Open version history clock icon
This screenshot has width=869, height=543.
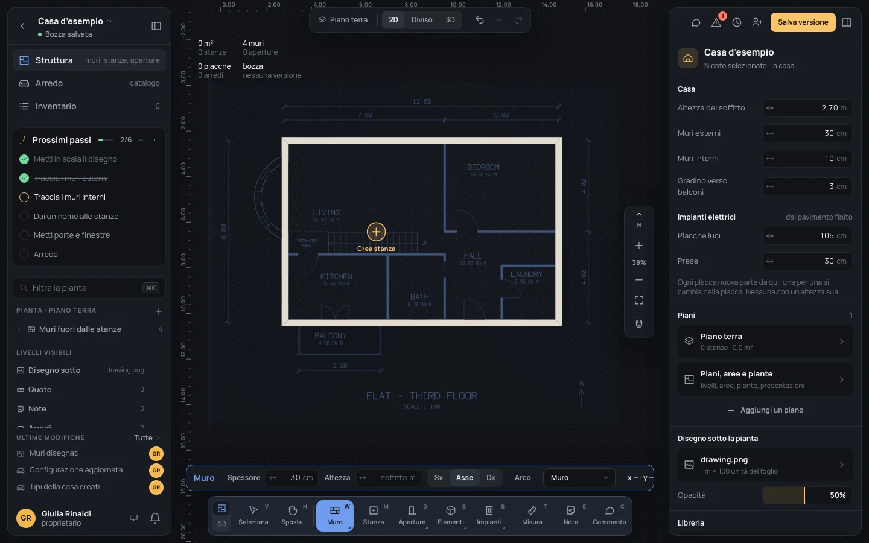click(737, 22)
